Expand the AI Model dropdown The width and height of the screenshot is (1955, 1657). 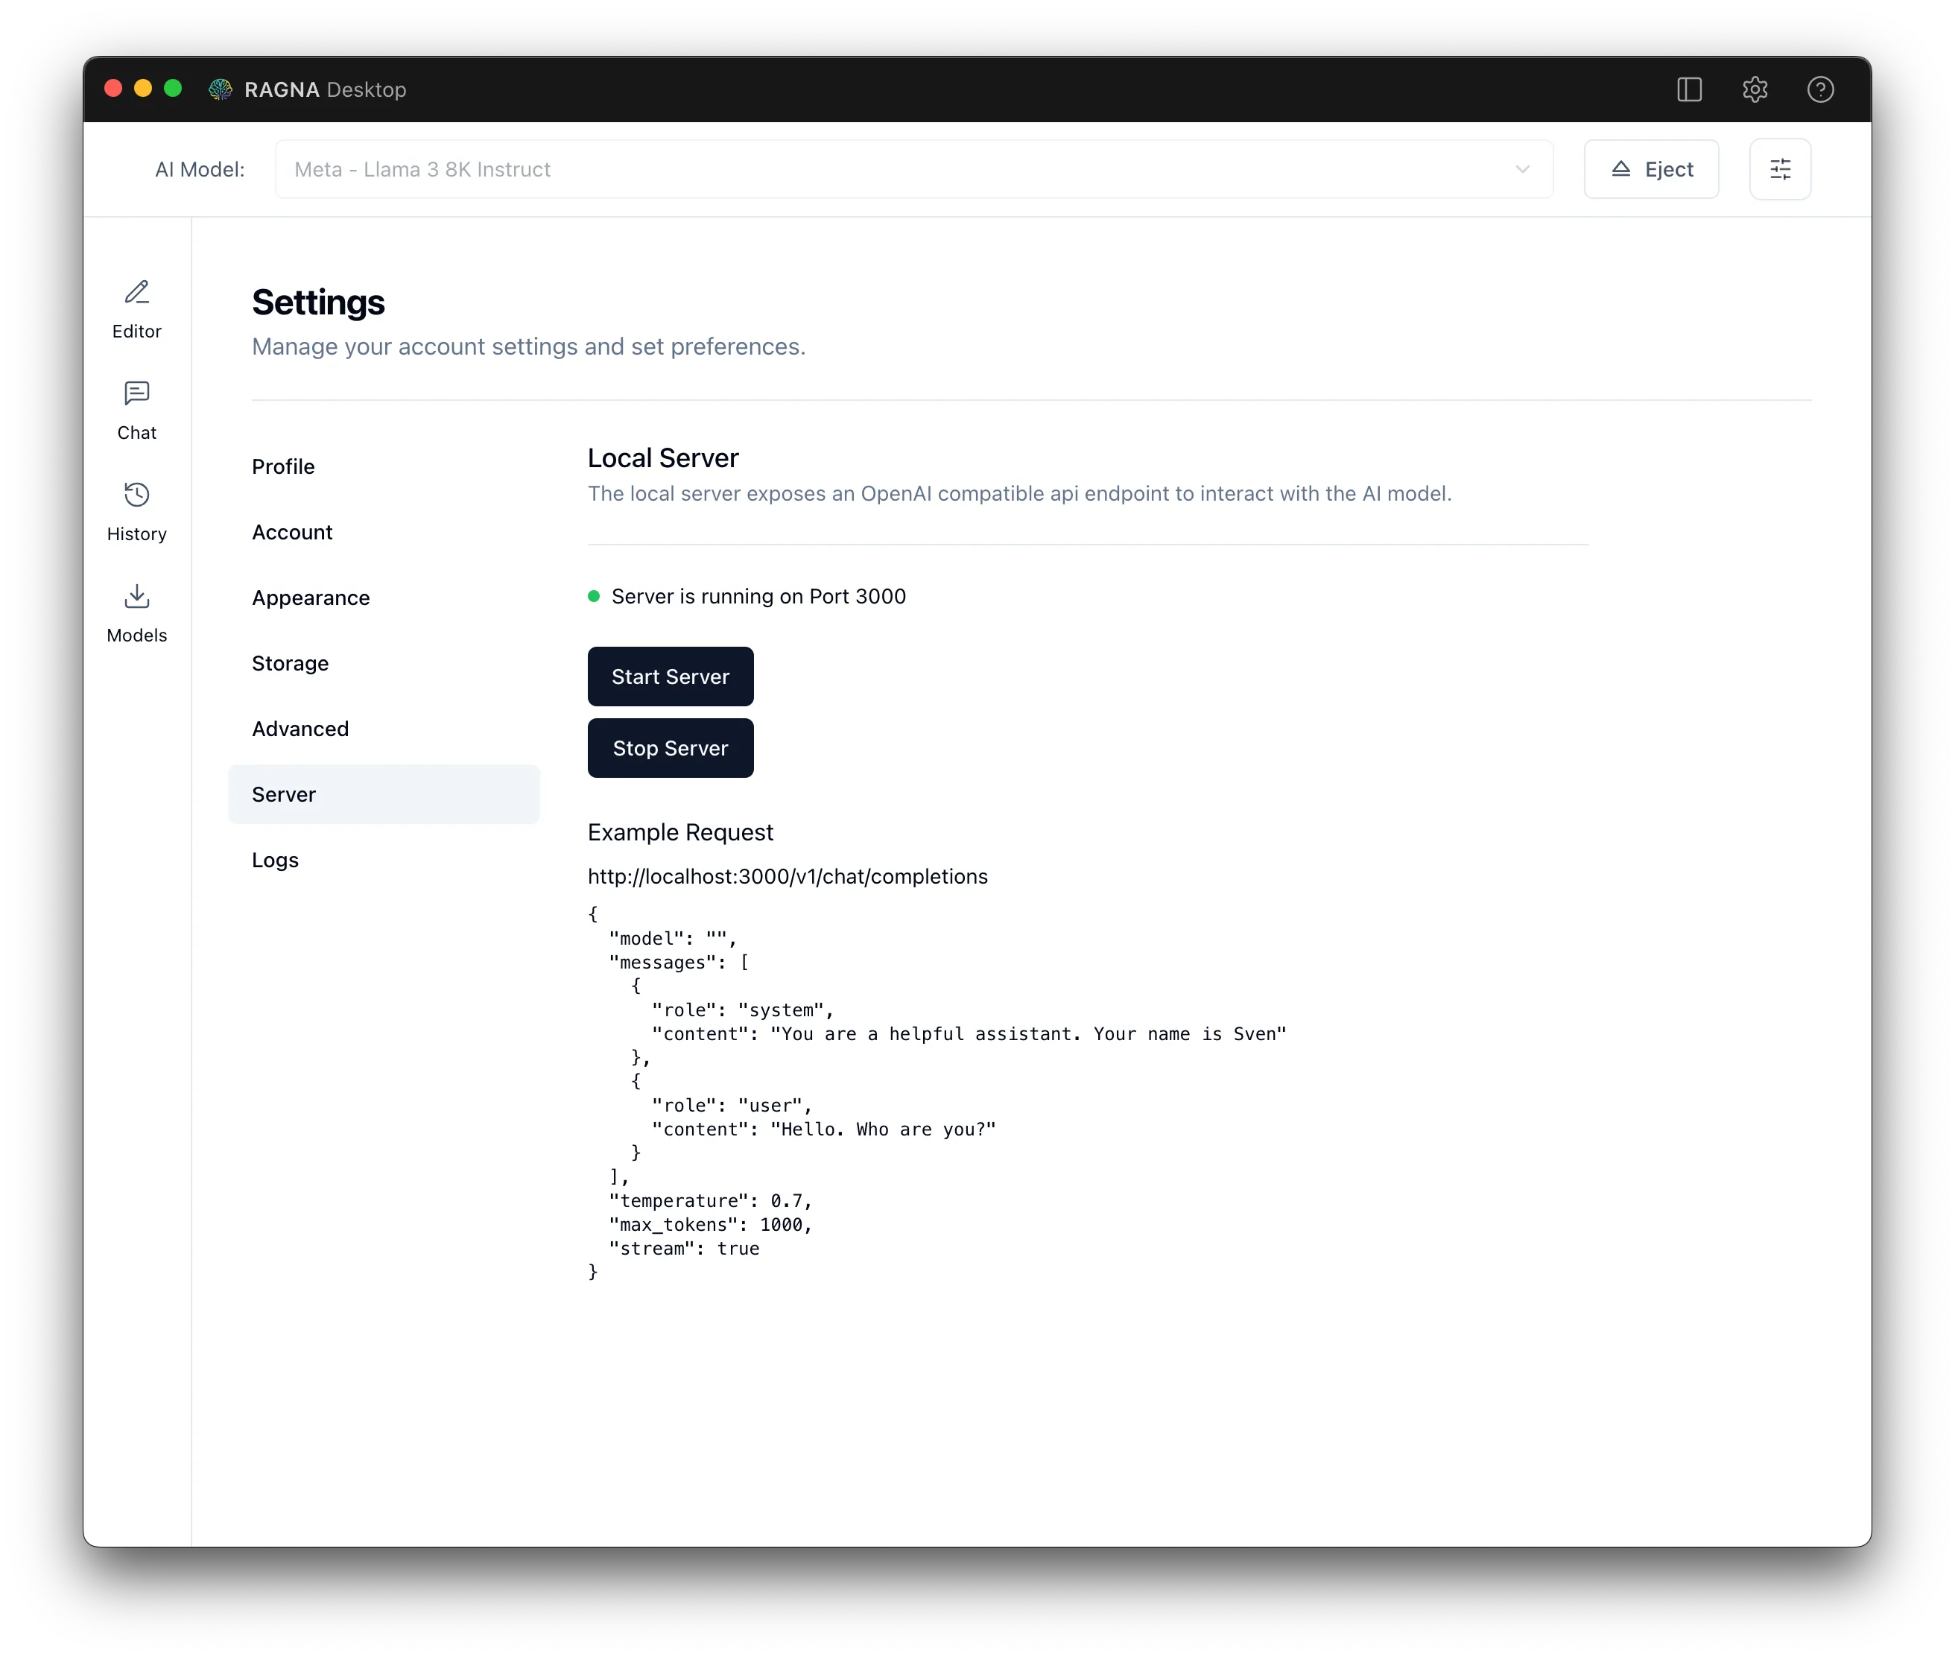pyautogui.click(x=1523, y=169)
